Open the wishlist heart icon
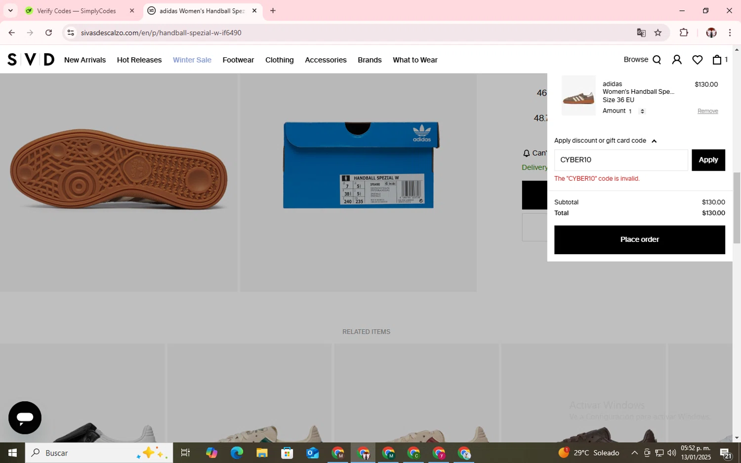 tap(698, 60)
